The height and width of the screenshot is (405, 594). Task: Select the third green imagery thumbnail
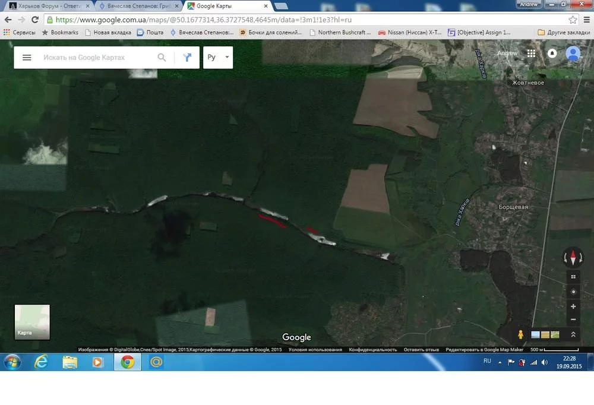tap(555, 334)
